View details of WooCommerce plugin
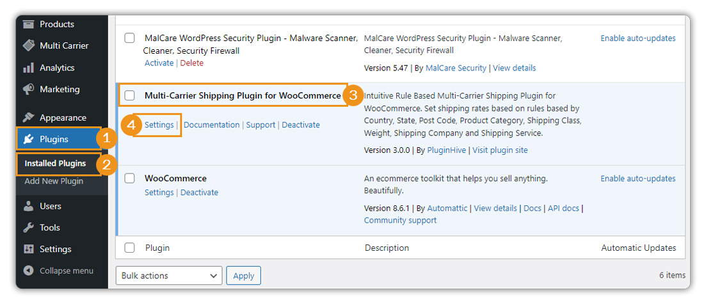The width and height of the screenshot is (704, 302). click(x=495, y=208)
